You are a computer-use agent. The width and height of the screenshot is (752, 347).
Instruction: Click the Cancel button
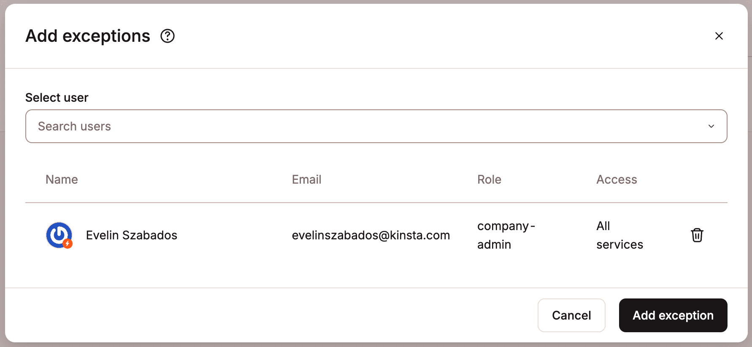point(571,315)
